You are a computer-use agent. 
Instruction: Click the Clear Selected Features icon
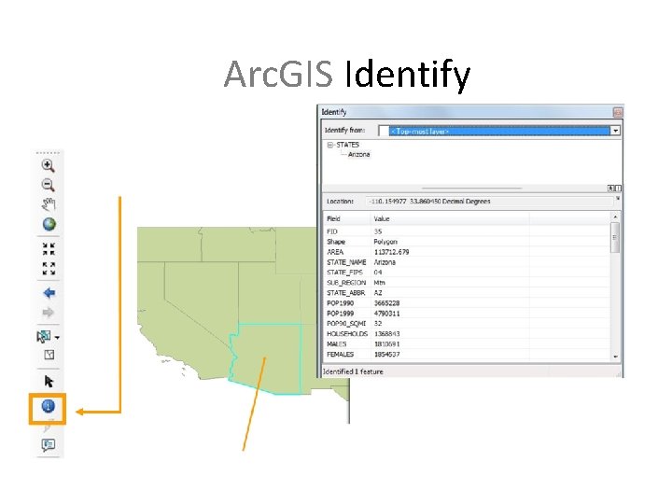click(49, 355)
